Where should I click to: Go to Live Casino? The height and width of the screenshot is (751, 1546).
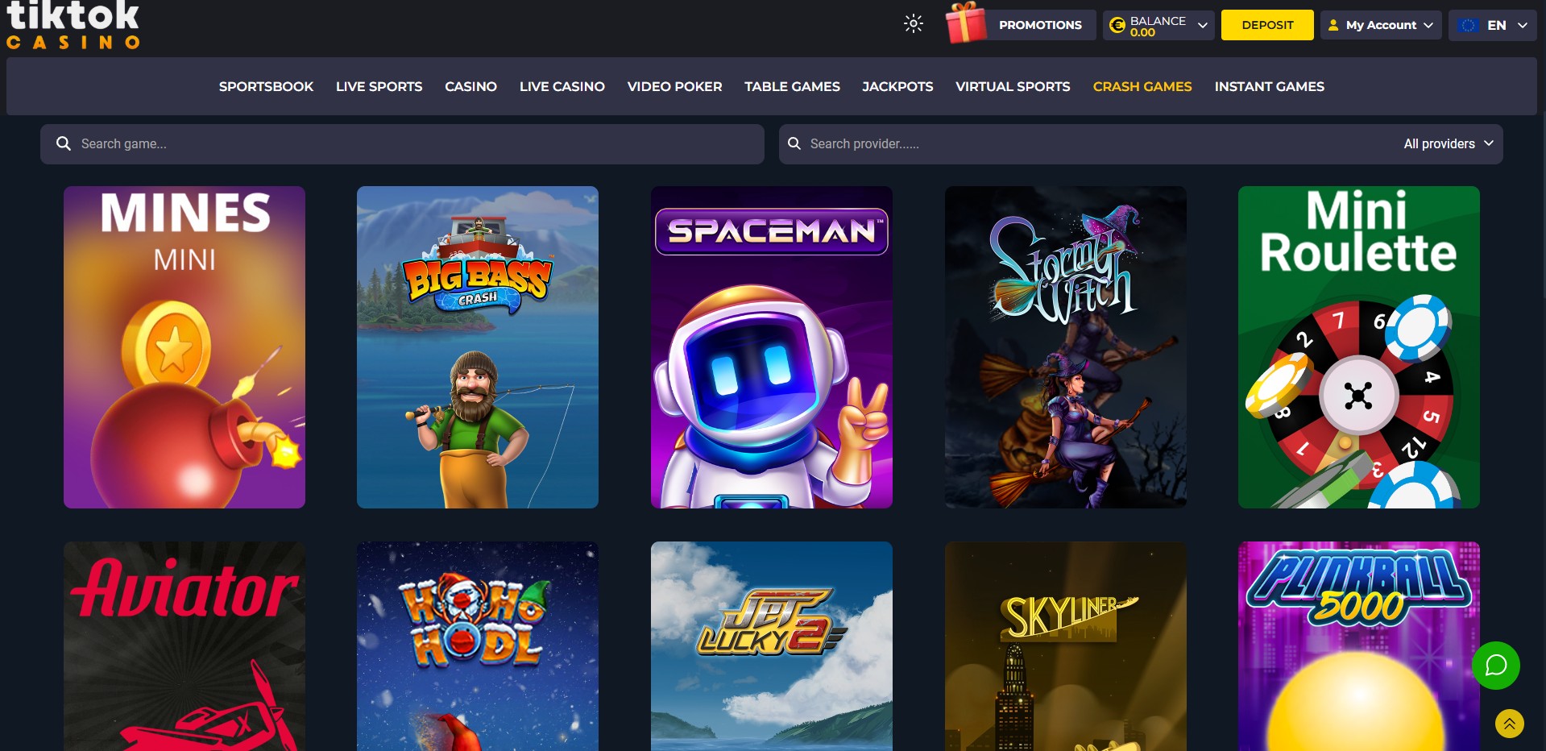(x=562, y=86)
